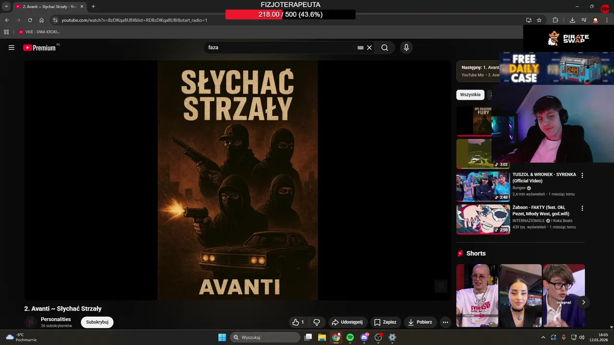Viewport: 614px width, 345px height.
Task: Open the weather widget showing -5°C
Action: coord(21,337)
